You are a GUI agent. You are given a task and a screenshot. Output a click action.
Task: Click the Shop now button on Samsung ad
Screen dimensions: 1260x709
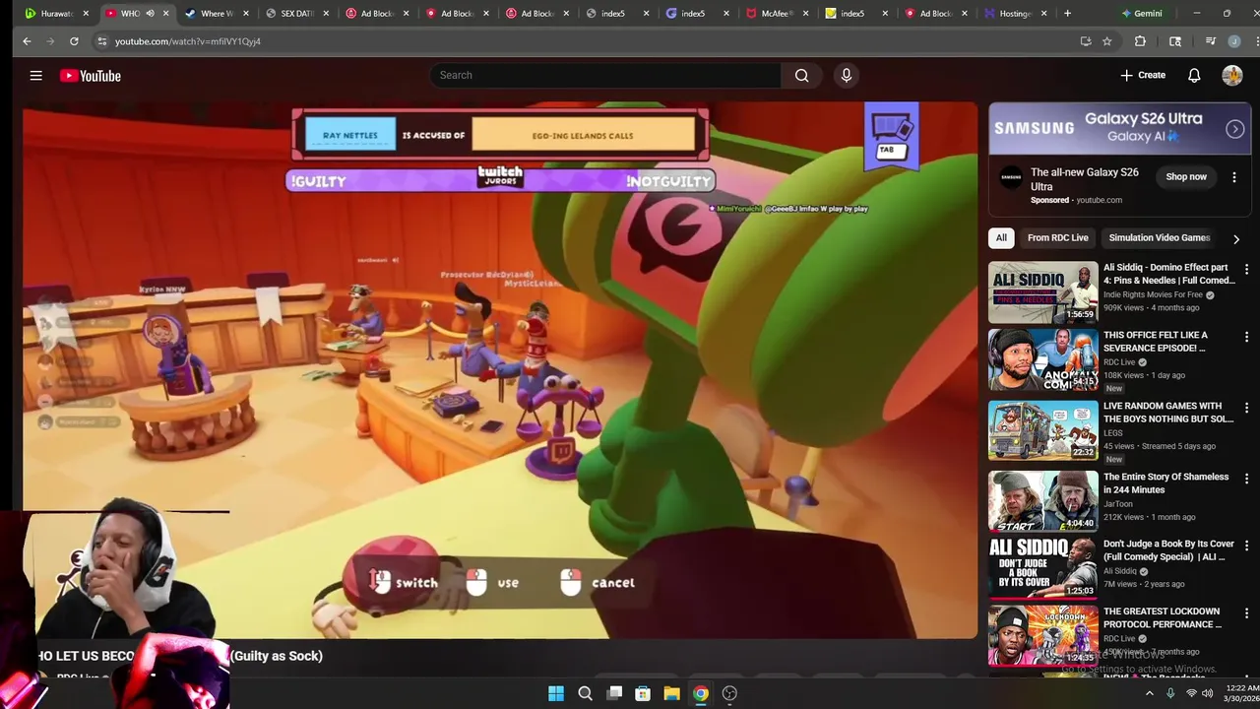[x=1185, y=177]
